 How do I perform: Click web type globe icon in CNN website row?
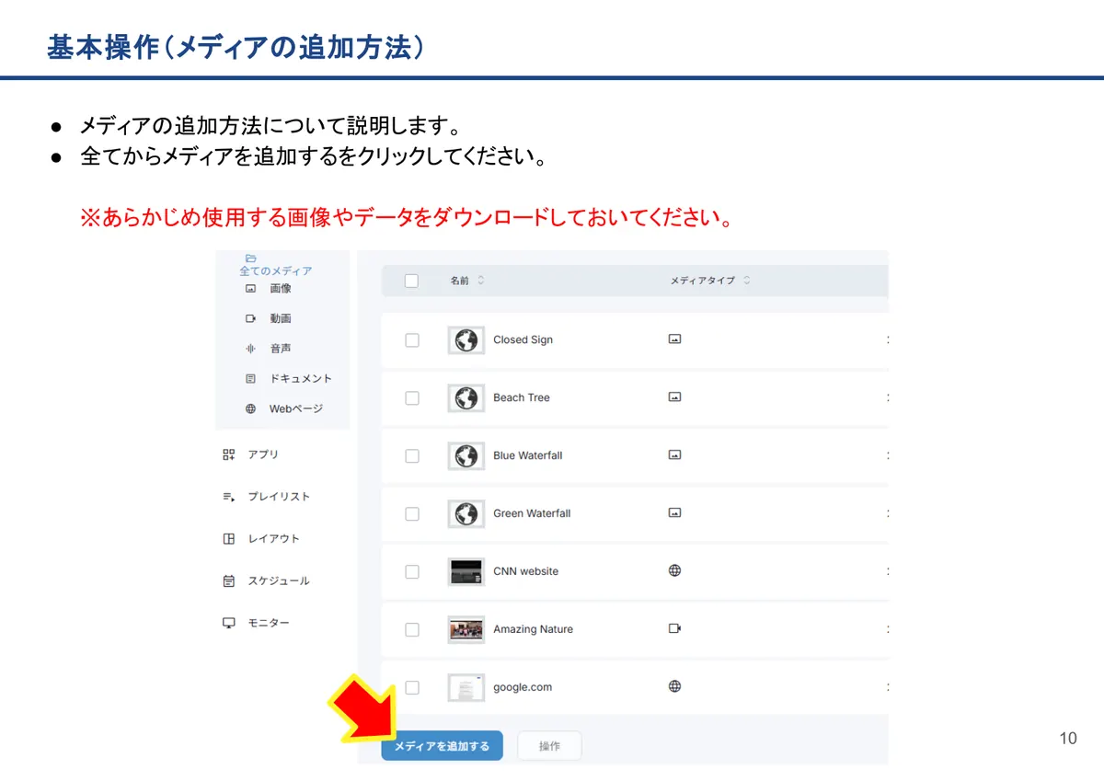click(674, 570)
